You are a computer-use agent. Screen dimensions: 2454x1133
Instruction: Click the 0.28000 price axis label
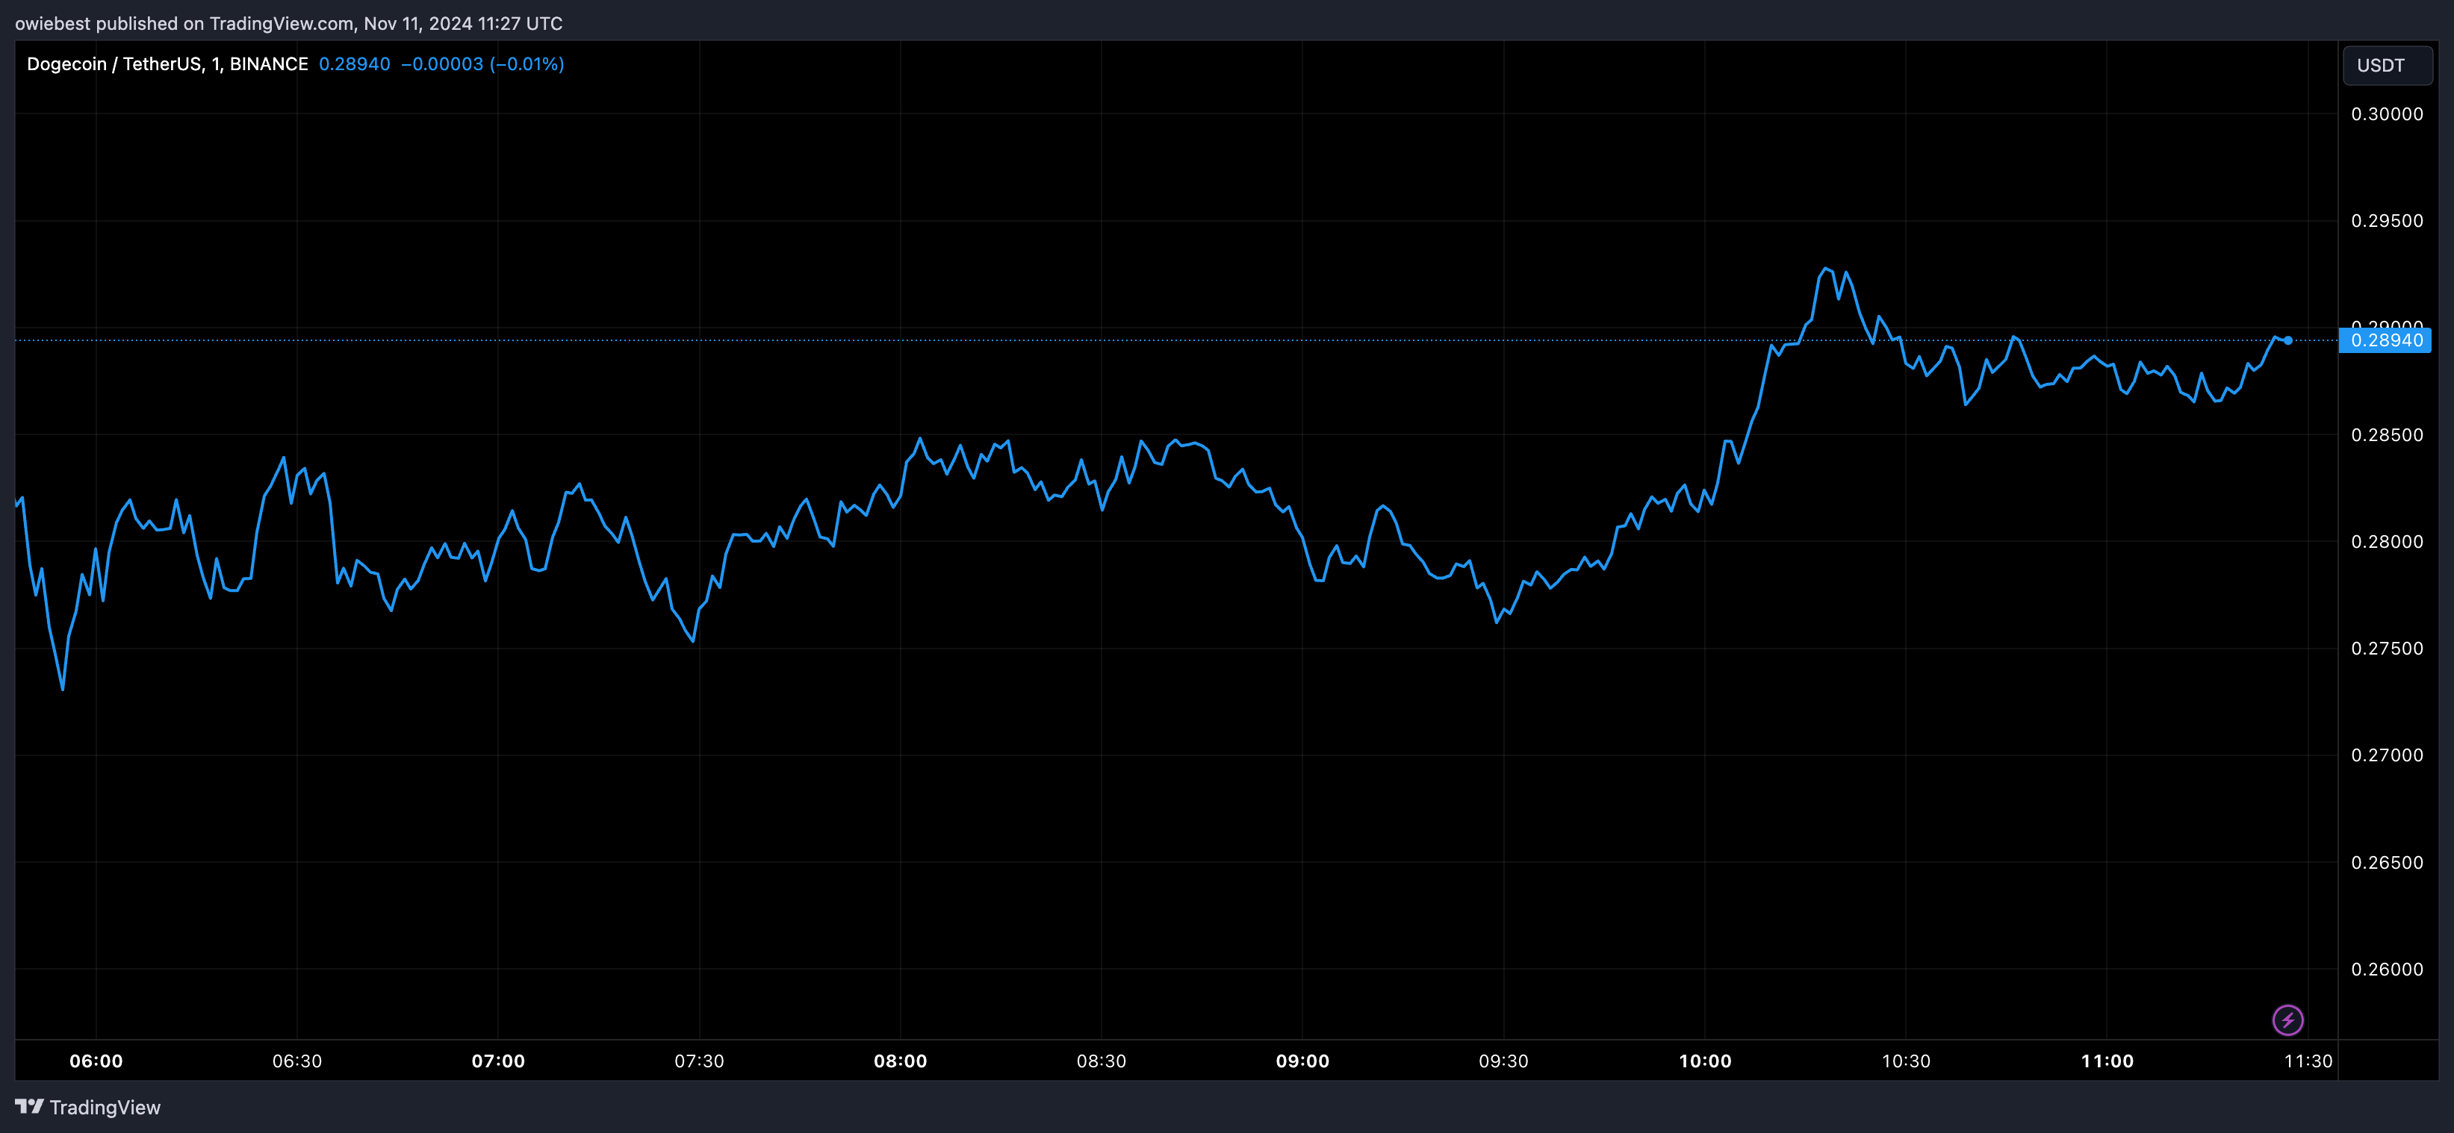tap(2386, 542)
